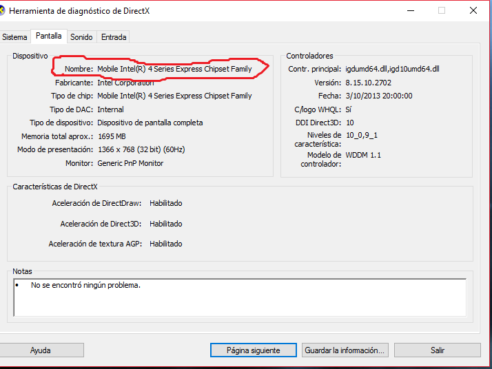Click the Modelo de controlador label
Screen dimensions: 492x369
click(321, 159)
